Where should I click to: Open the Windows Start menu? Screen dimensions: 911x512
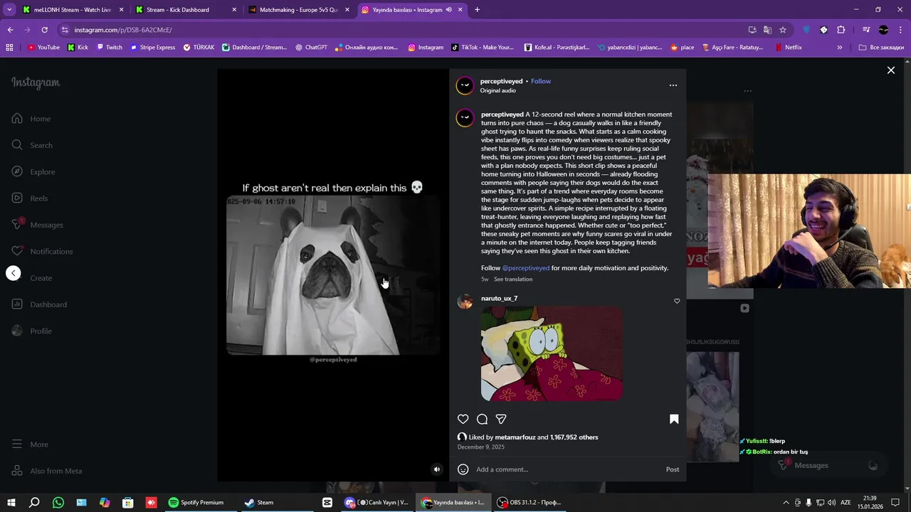[11, 503]
